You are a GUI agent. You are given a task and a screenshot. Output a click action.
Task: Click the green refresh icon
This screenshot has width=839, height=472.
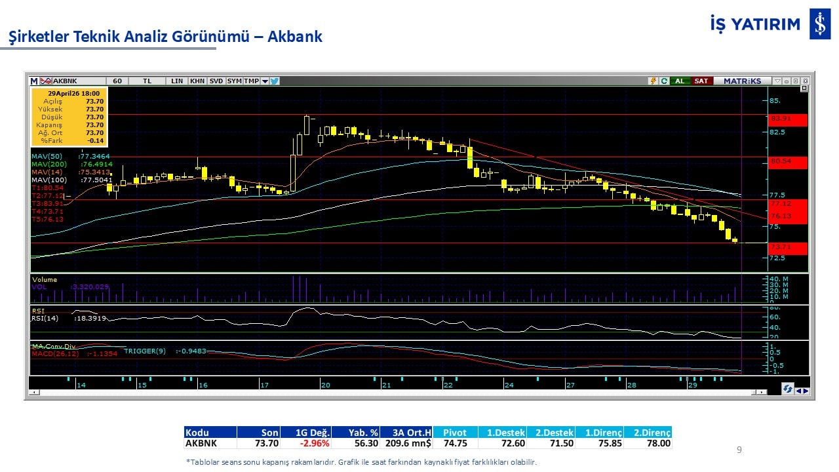pyautogui.click(x=663, y=81)
